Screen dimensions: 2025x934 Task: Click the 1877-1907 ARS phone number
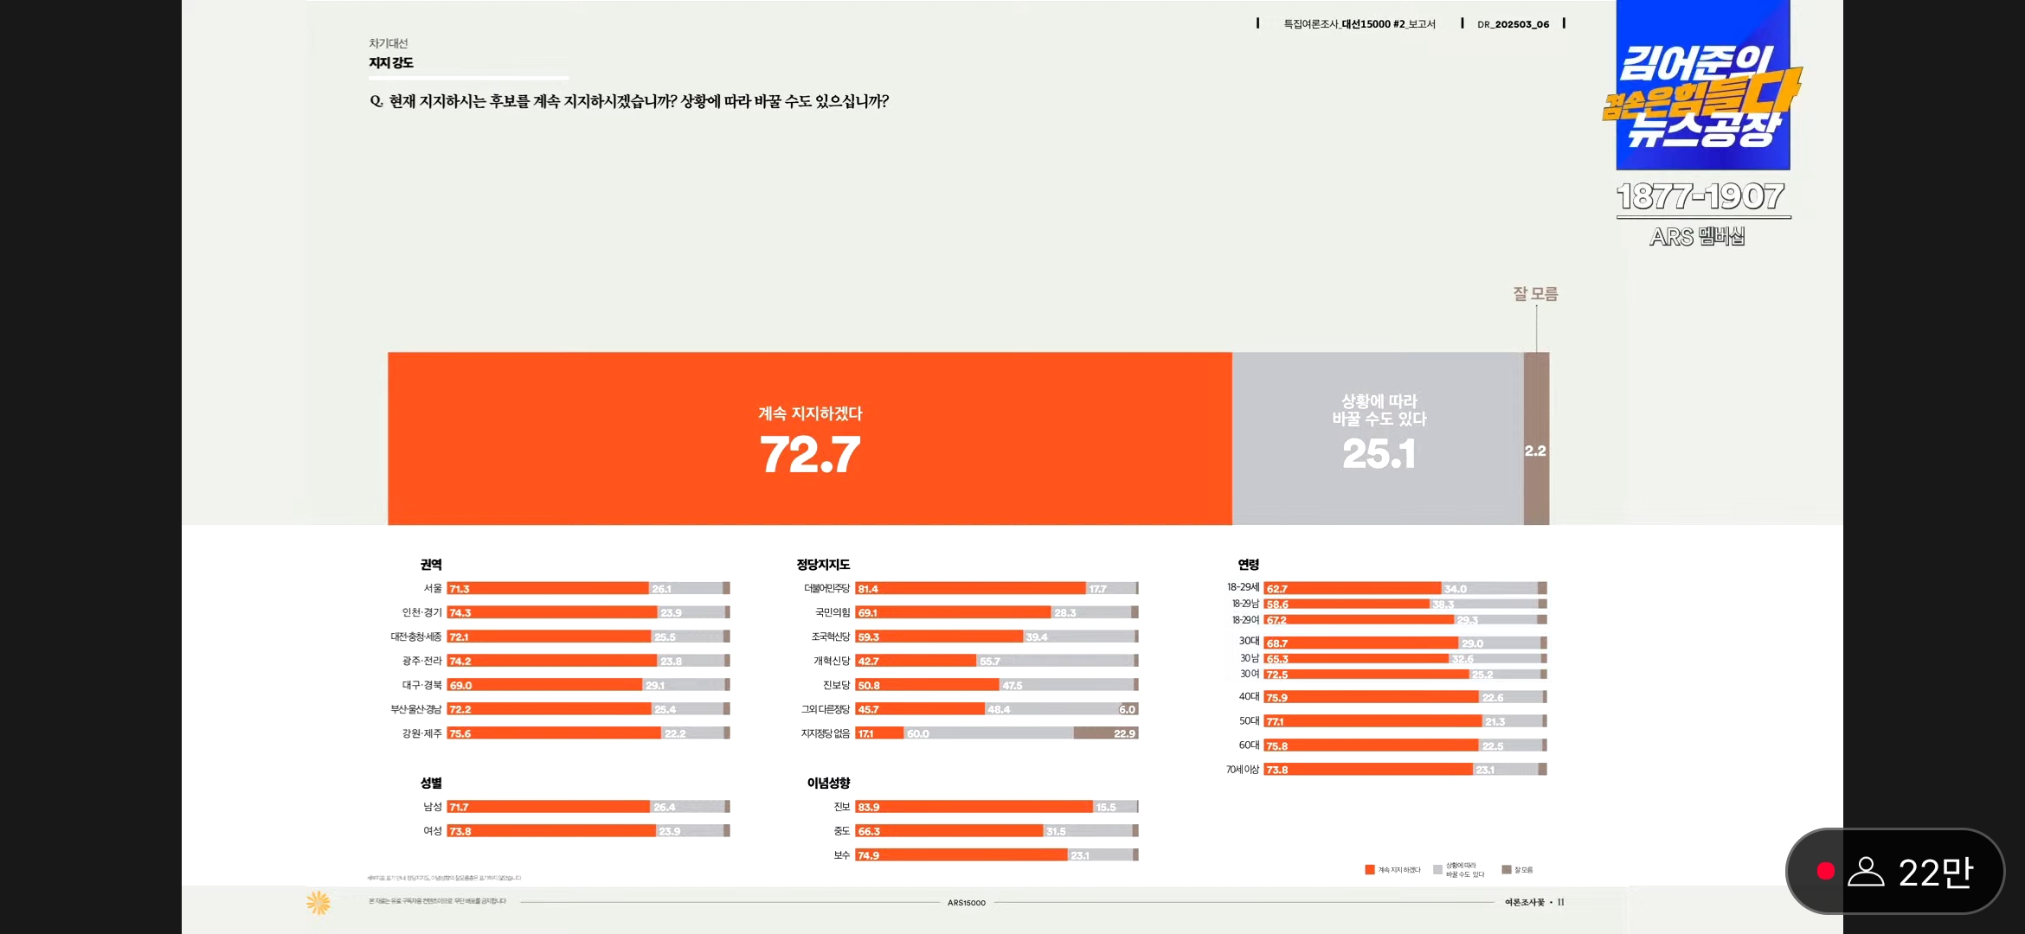[1700, 197]
